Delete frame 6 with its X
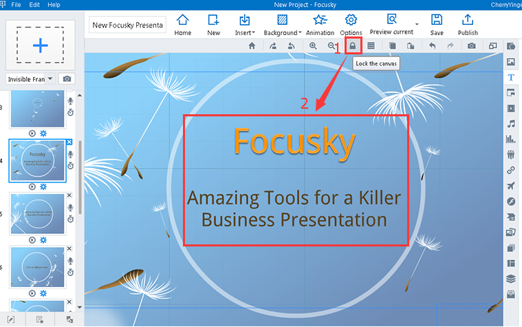Viewport: 522px width, 327px height. 69,249
